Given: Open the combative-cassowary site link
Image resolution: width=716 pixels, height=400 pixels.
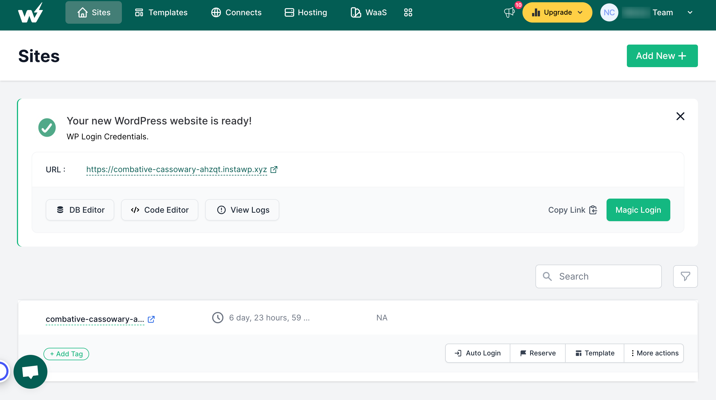Looking at the screenshot, I should pyautogui.click(x=95, y=319).
